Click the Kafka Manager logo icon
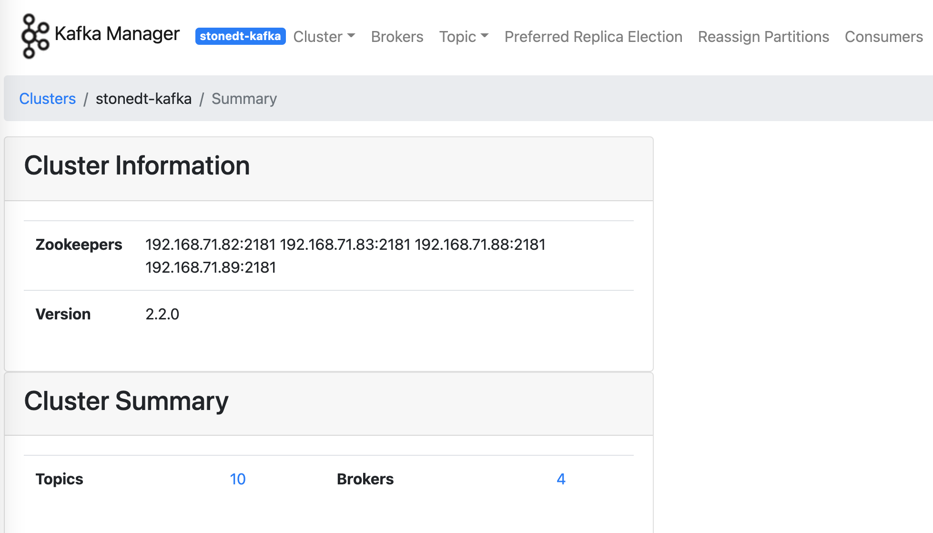Screen dimensions: 933x533 coord(35,36)
